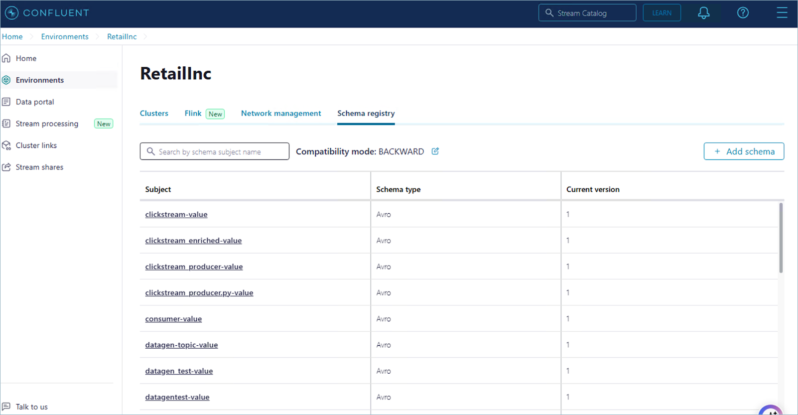Viewport: 798px width, 415px height.
Task: Click the Cluster links icon in sidebar
Action: 6,145
